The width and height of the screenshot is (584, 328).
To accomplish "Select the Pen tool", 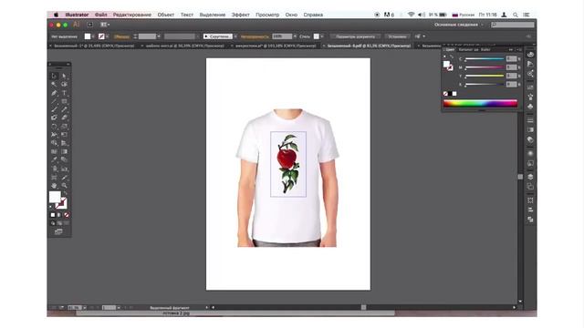I will [54, 93].
